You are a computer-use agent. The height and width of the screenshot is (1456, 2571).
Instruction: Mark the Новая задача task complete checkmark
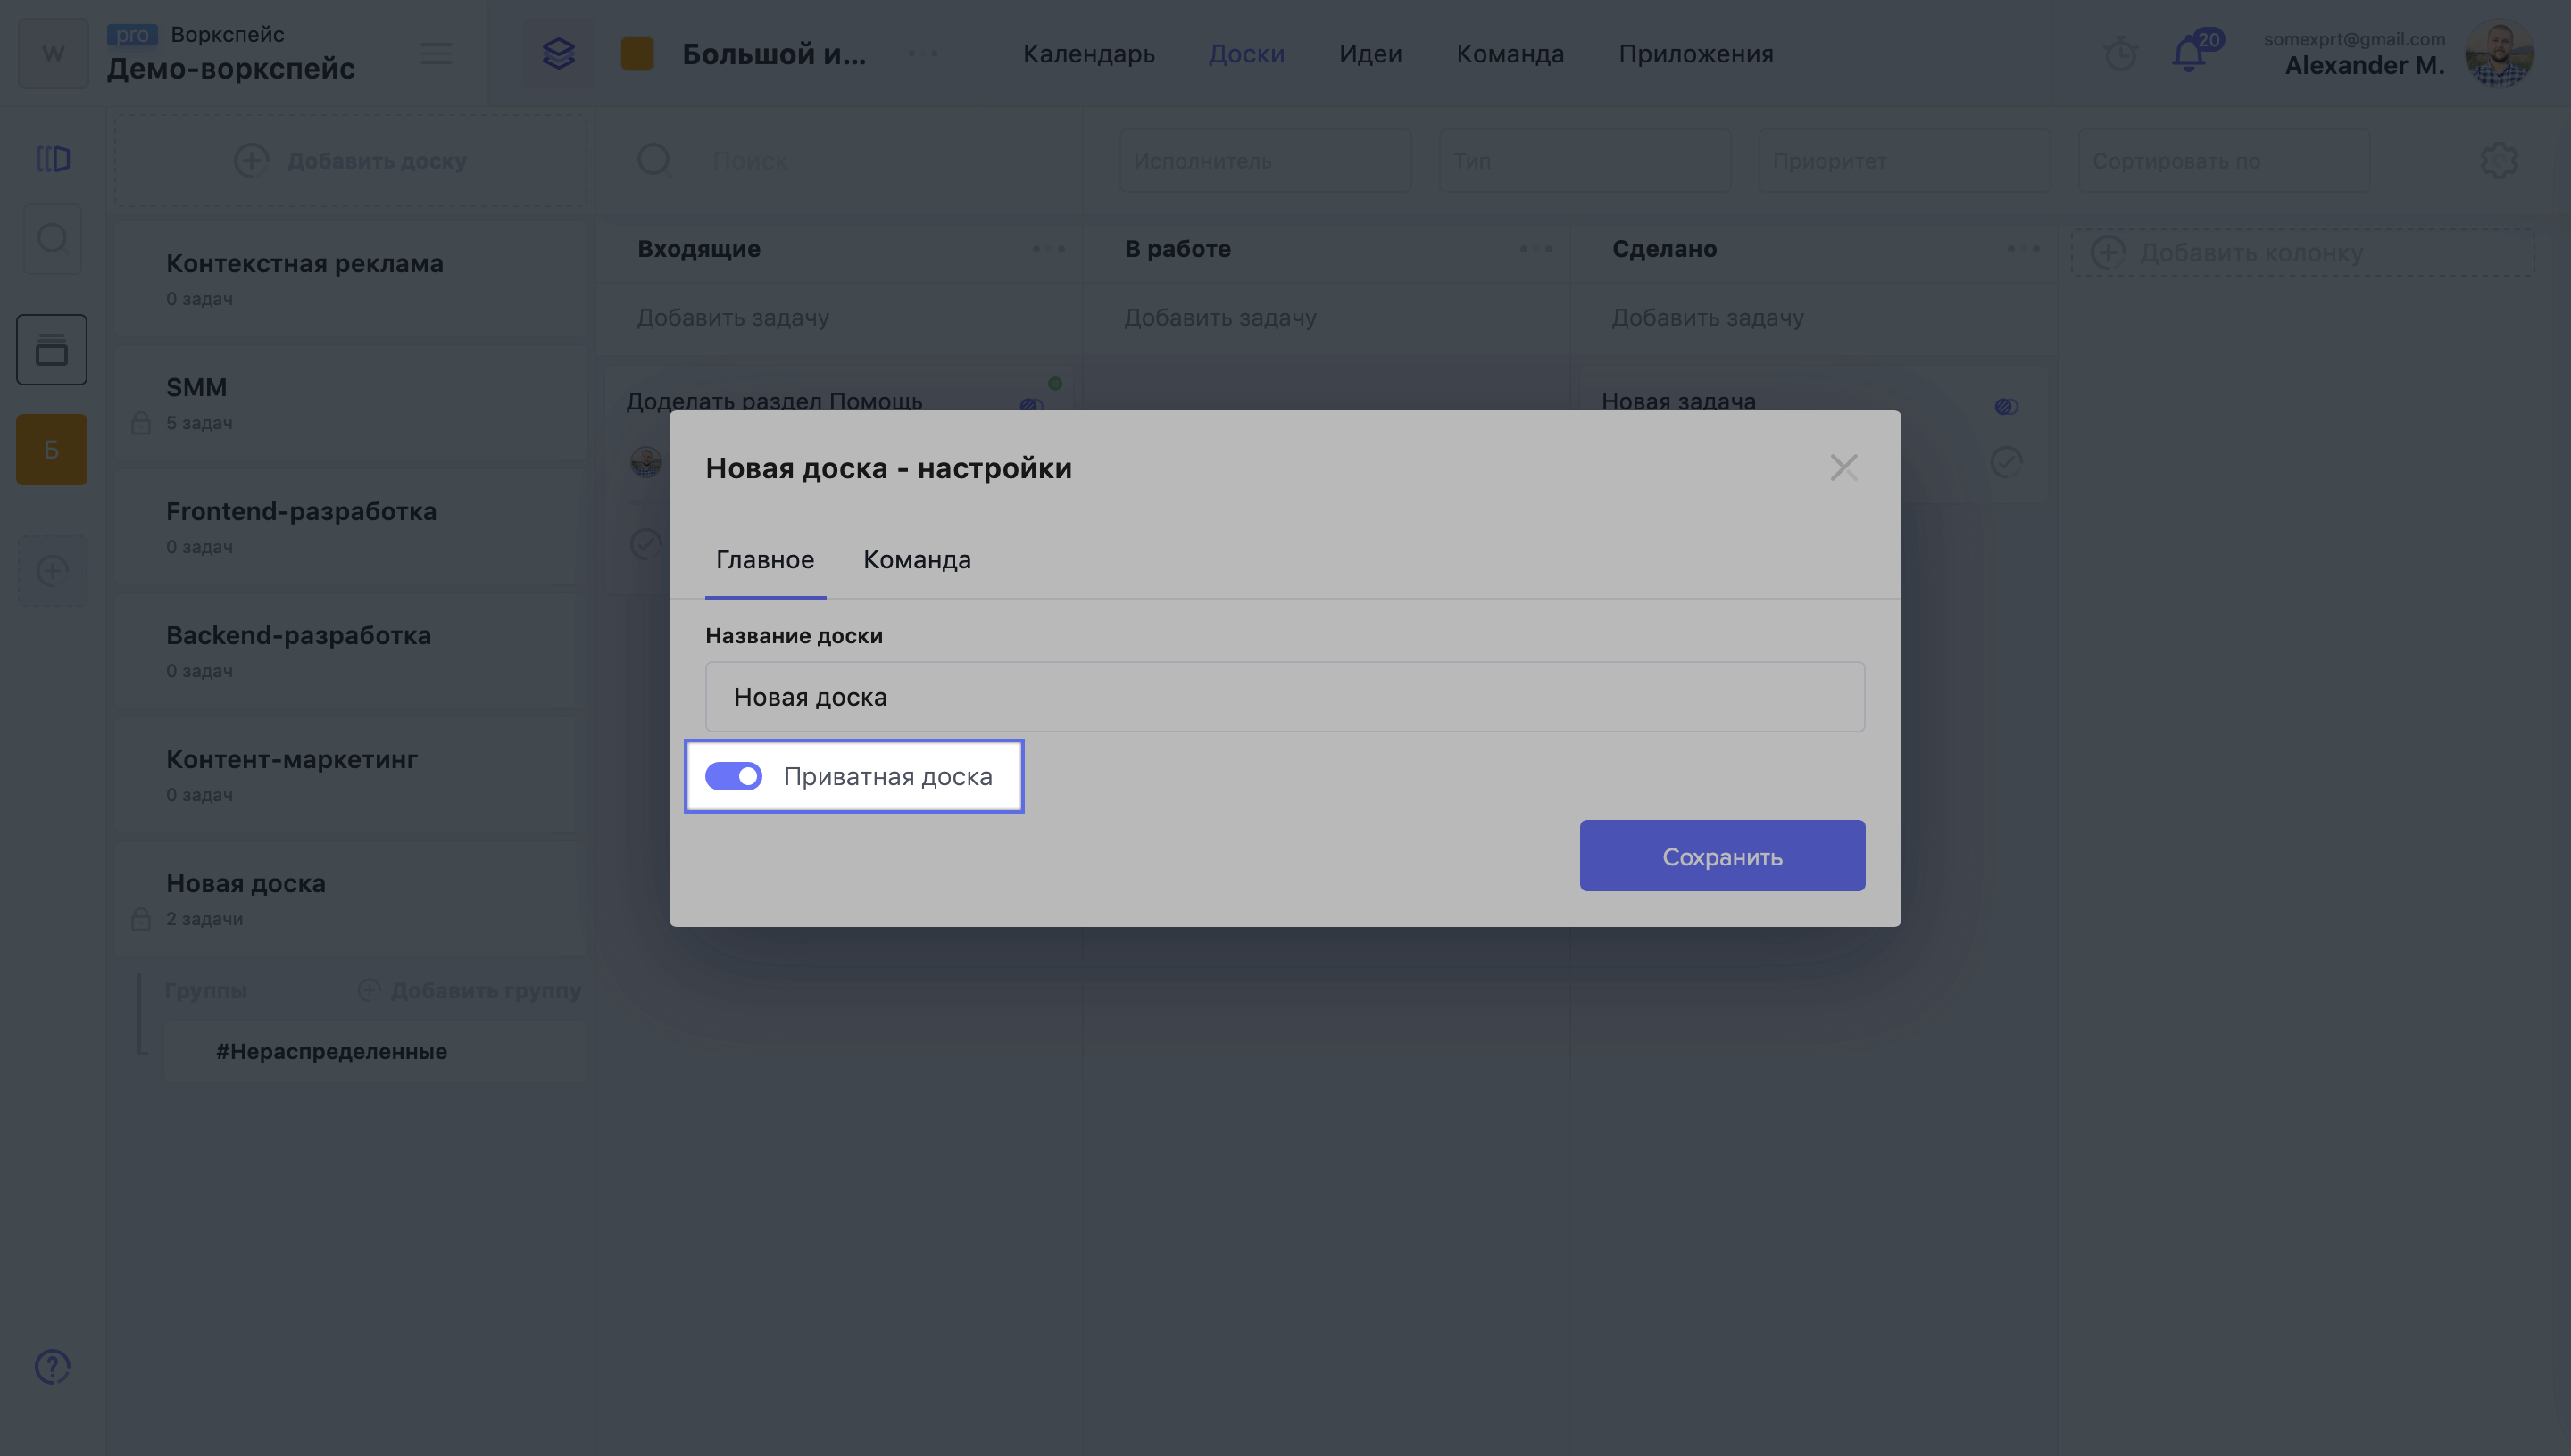(2006, 462)
